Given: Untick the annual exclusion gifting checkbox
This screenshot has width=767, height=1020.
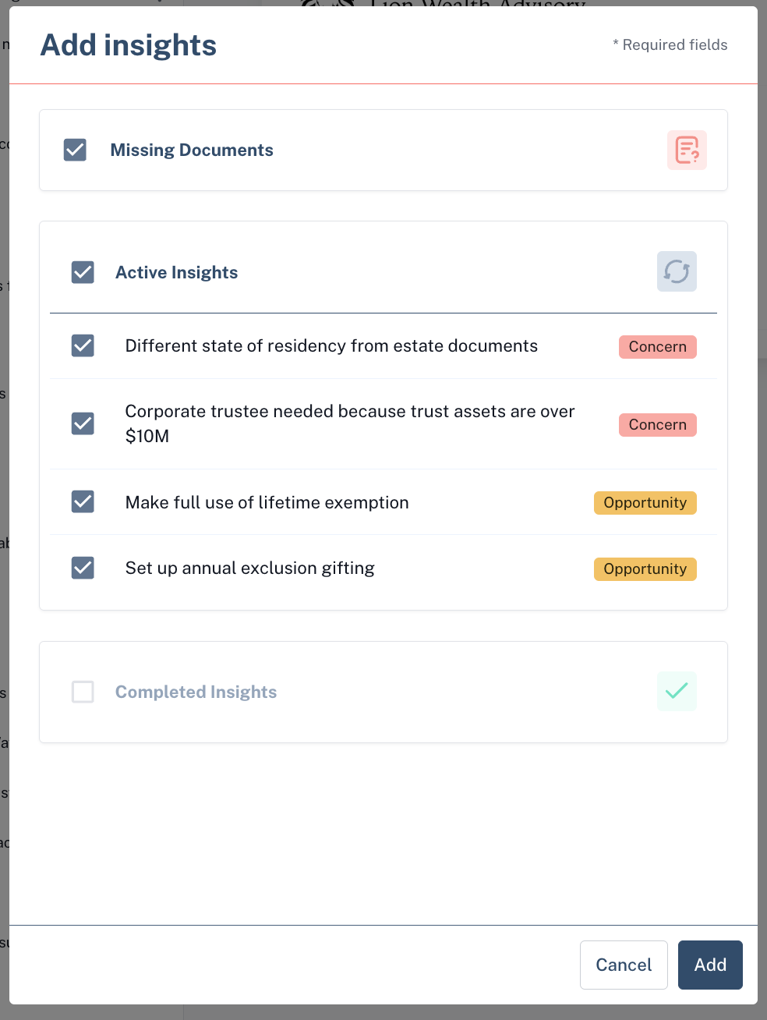Looking at the screenshot, I should 83,568.
